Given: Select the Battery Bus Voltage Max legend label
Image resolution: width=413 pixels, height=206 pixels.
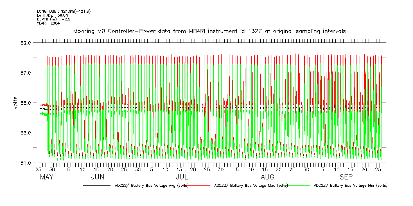Looking at the screenshot, I should 251,186.
